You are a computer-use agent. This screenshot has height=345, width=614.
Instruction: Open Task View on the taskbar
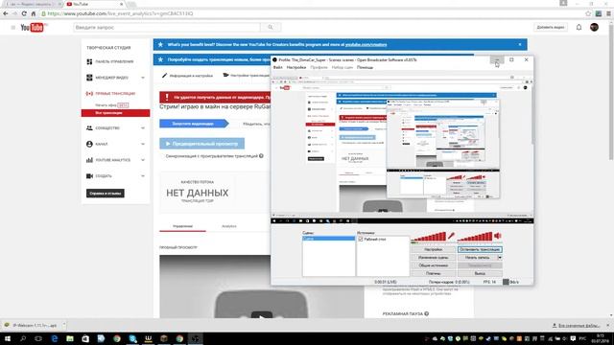(x=38, y=338)
